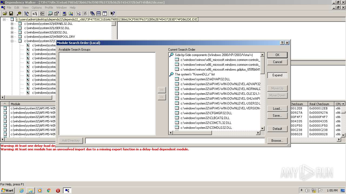Click the Start Profiling toolbar icon

click(78, 13)
